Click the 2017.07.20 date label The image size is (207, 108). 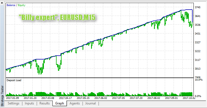(136, 98)
